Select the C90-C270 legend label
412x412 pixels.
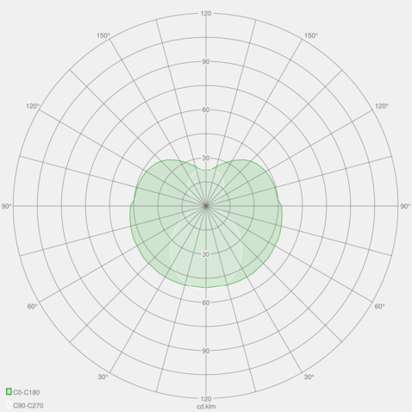(28, 406)
